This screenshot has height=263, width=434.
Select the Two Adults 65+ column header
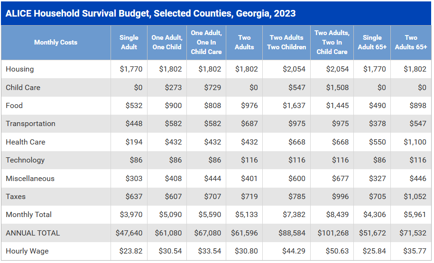point(411,42)
